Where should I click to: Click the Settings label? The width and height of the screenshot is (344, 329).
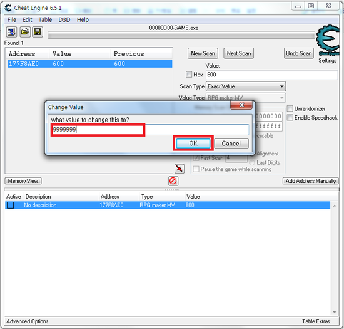click(x=327, y=60)
